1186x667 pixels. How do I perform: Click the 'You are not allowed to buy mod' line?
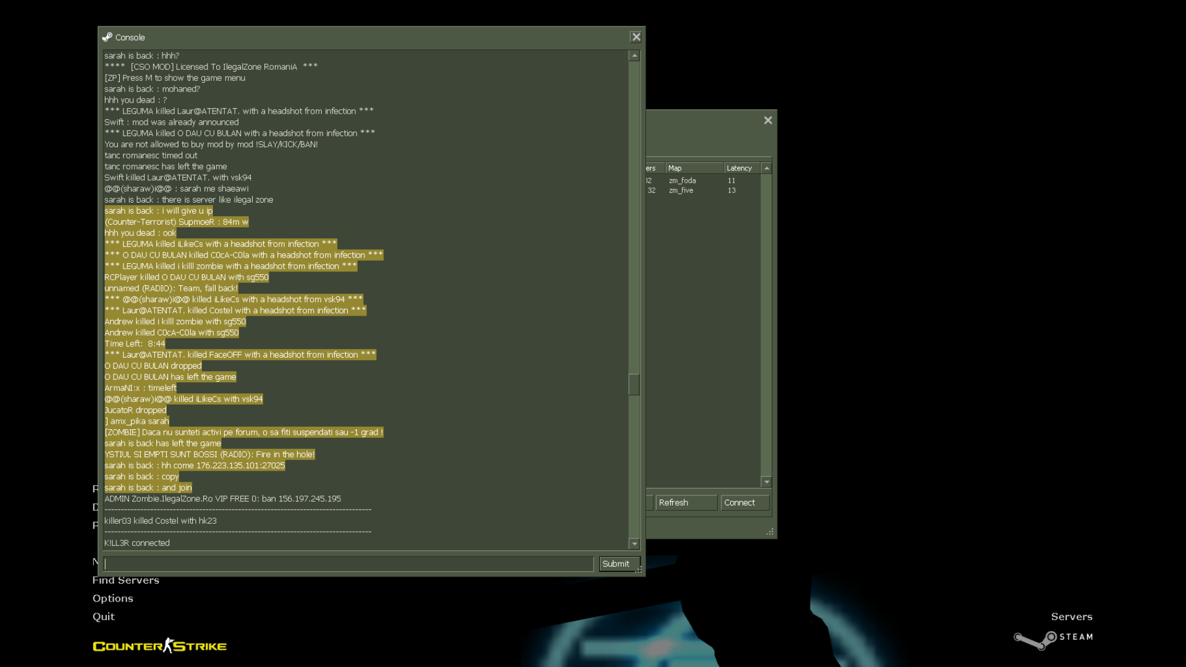coord(211,145)
